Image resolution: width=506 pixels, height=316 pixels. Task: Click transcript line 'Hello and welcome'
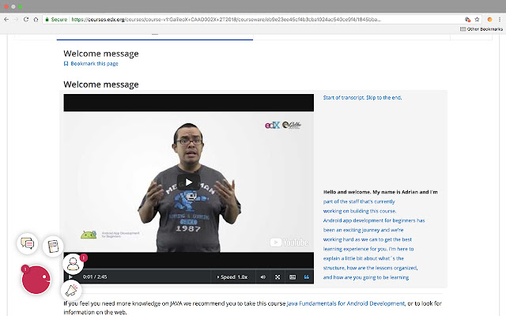pos(380,192)
